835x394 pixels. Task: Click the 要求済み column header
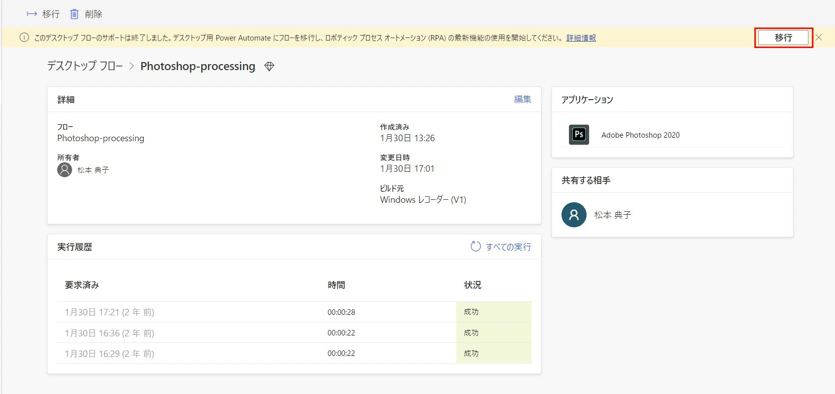coord(82,285)
